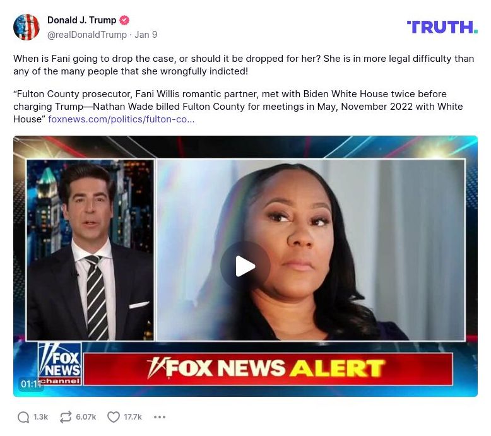Click the 01:11 video duration label
491x436 pixels.
pos(31,384)
